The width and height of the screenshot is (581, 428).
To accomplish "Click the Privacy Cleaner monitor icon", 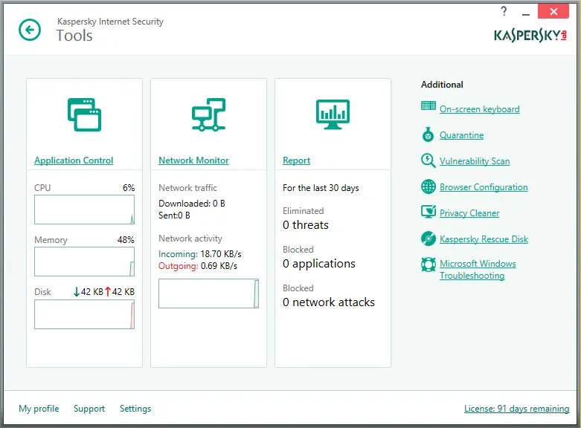I will click(428, 212).
